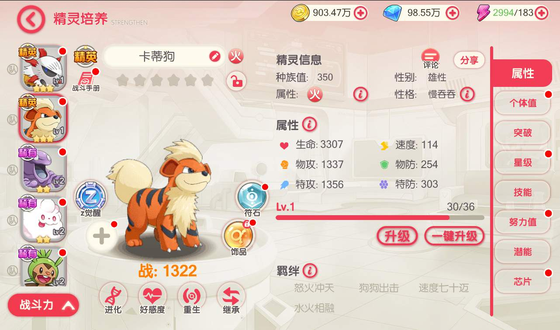Toggle the red lock icon
This screenshot has width=560, height=330.
(236, 81)
